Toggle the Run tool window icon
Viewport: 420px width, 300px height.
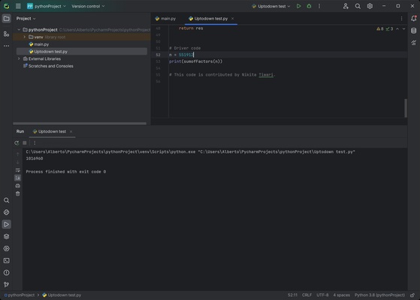pyautogui.click(x=7, y=224)
